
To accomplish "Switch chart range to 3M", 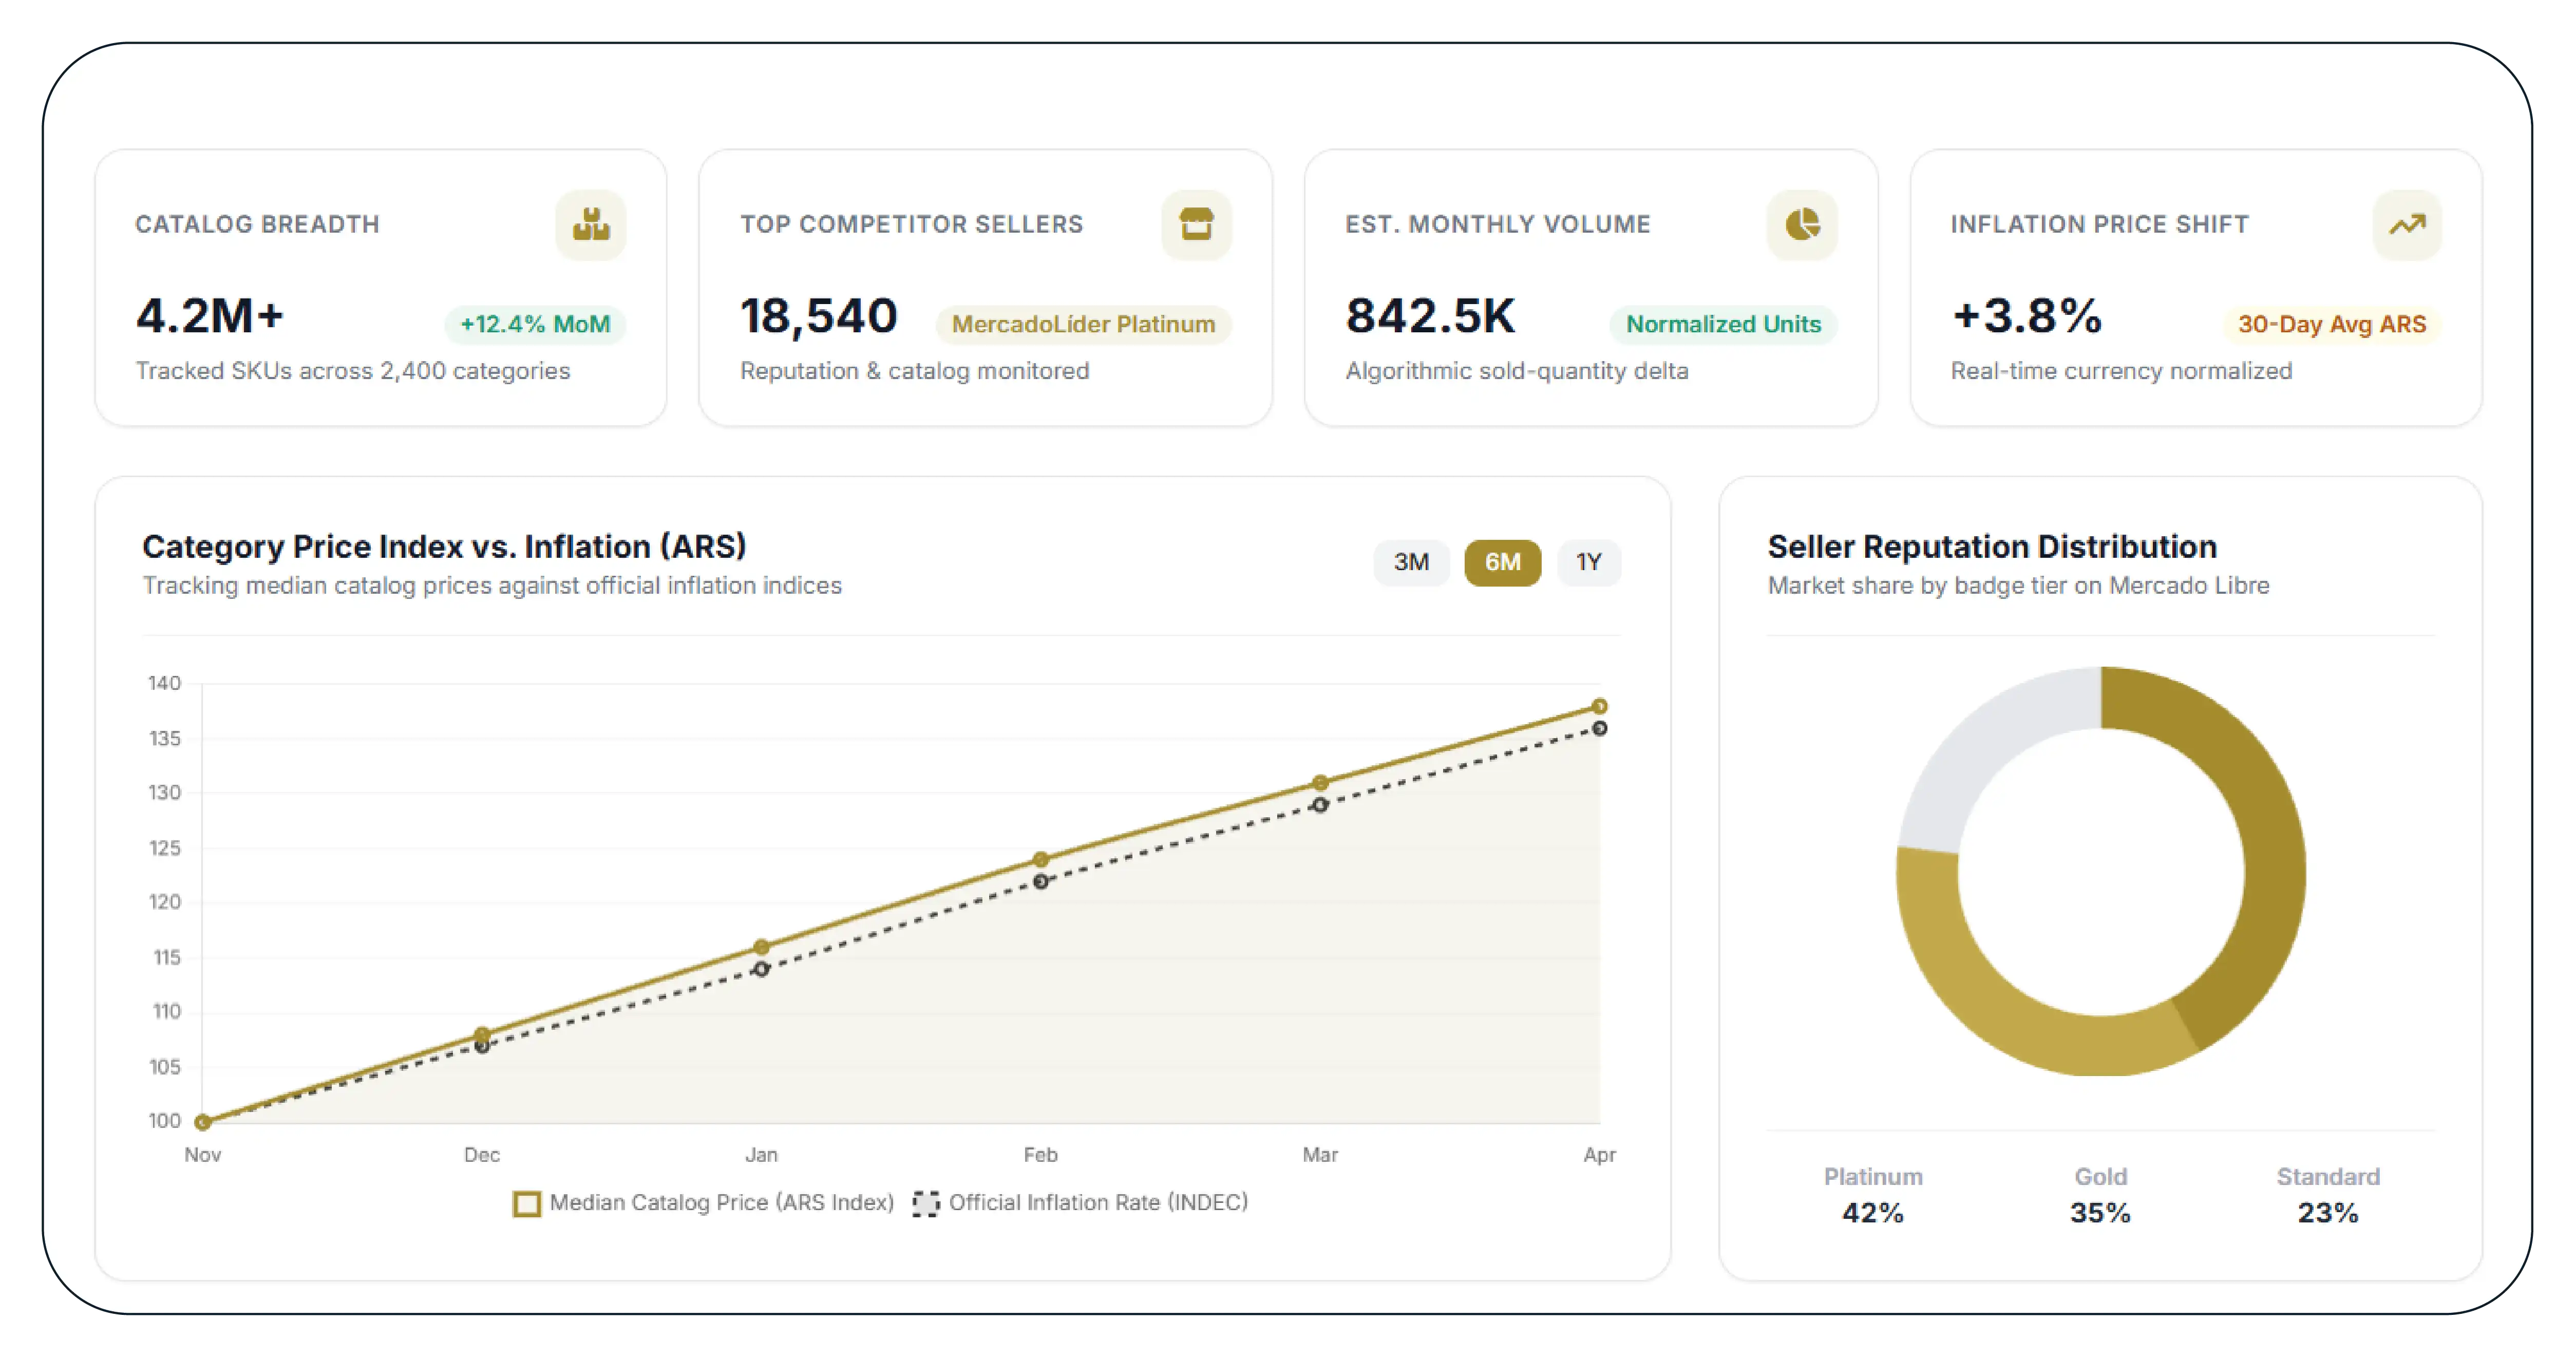I will (x=1411, y=562).
